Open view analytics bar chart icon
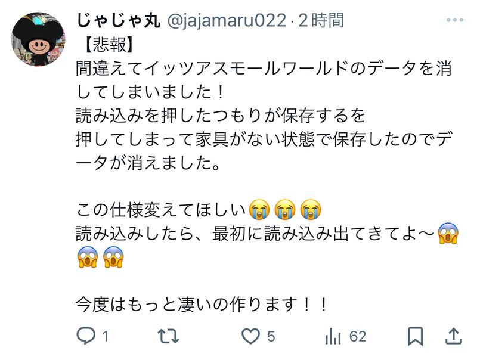 (333, 337)
